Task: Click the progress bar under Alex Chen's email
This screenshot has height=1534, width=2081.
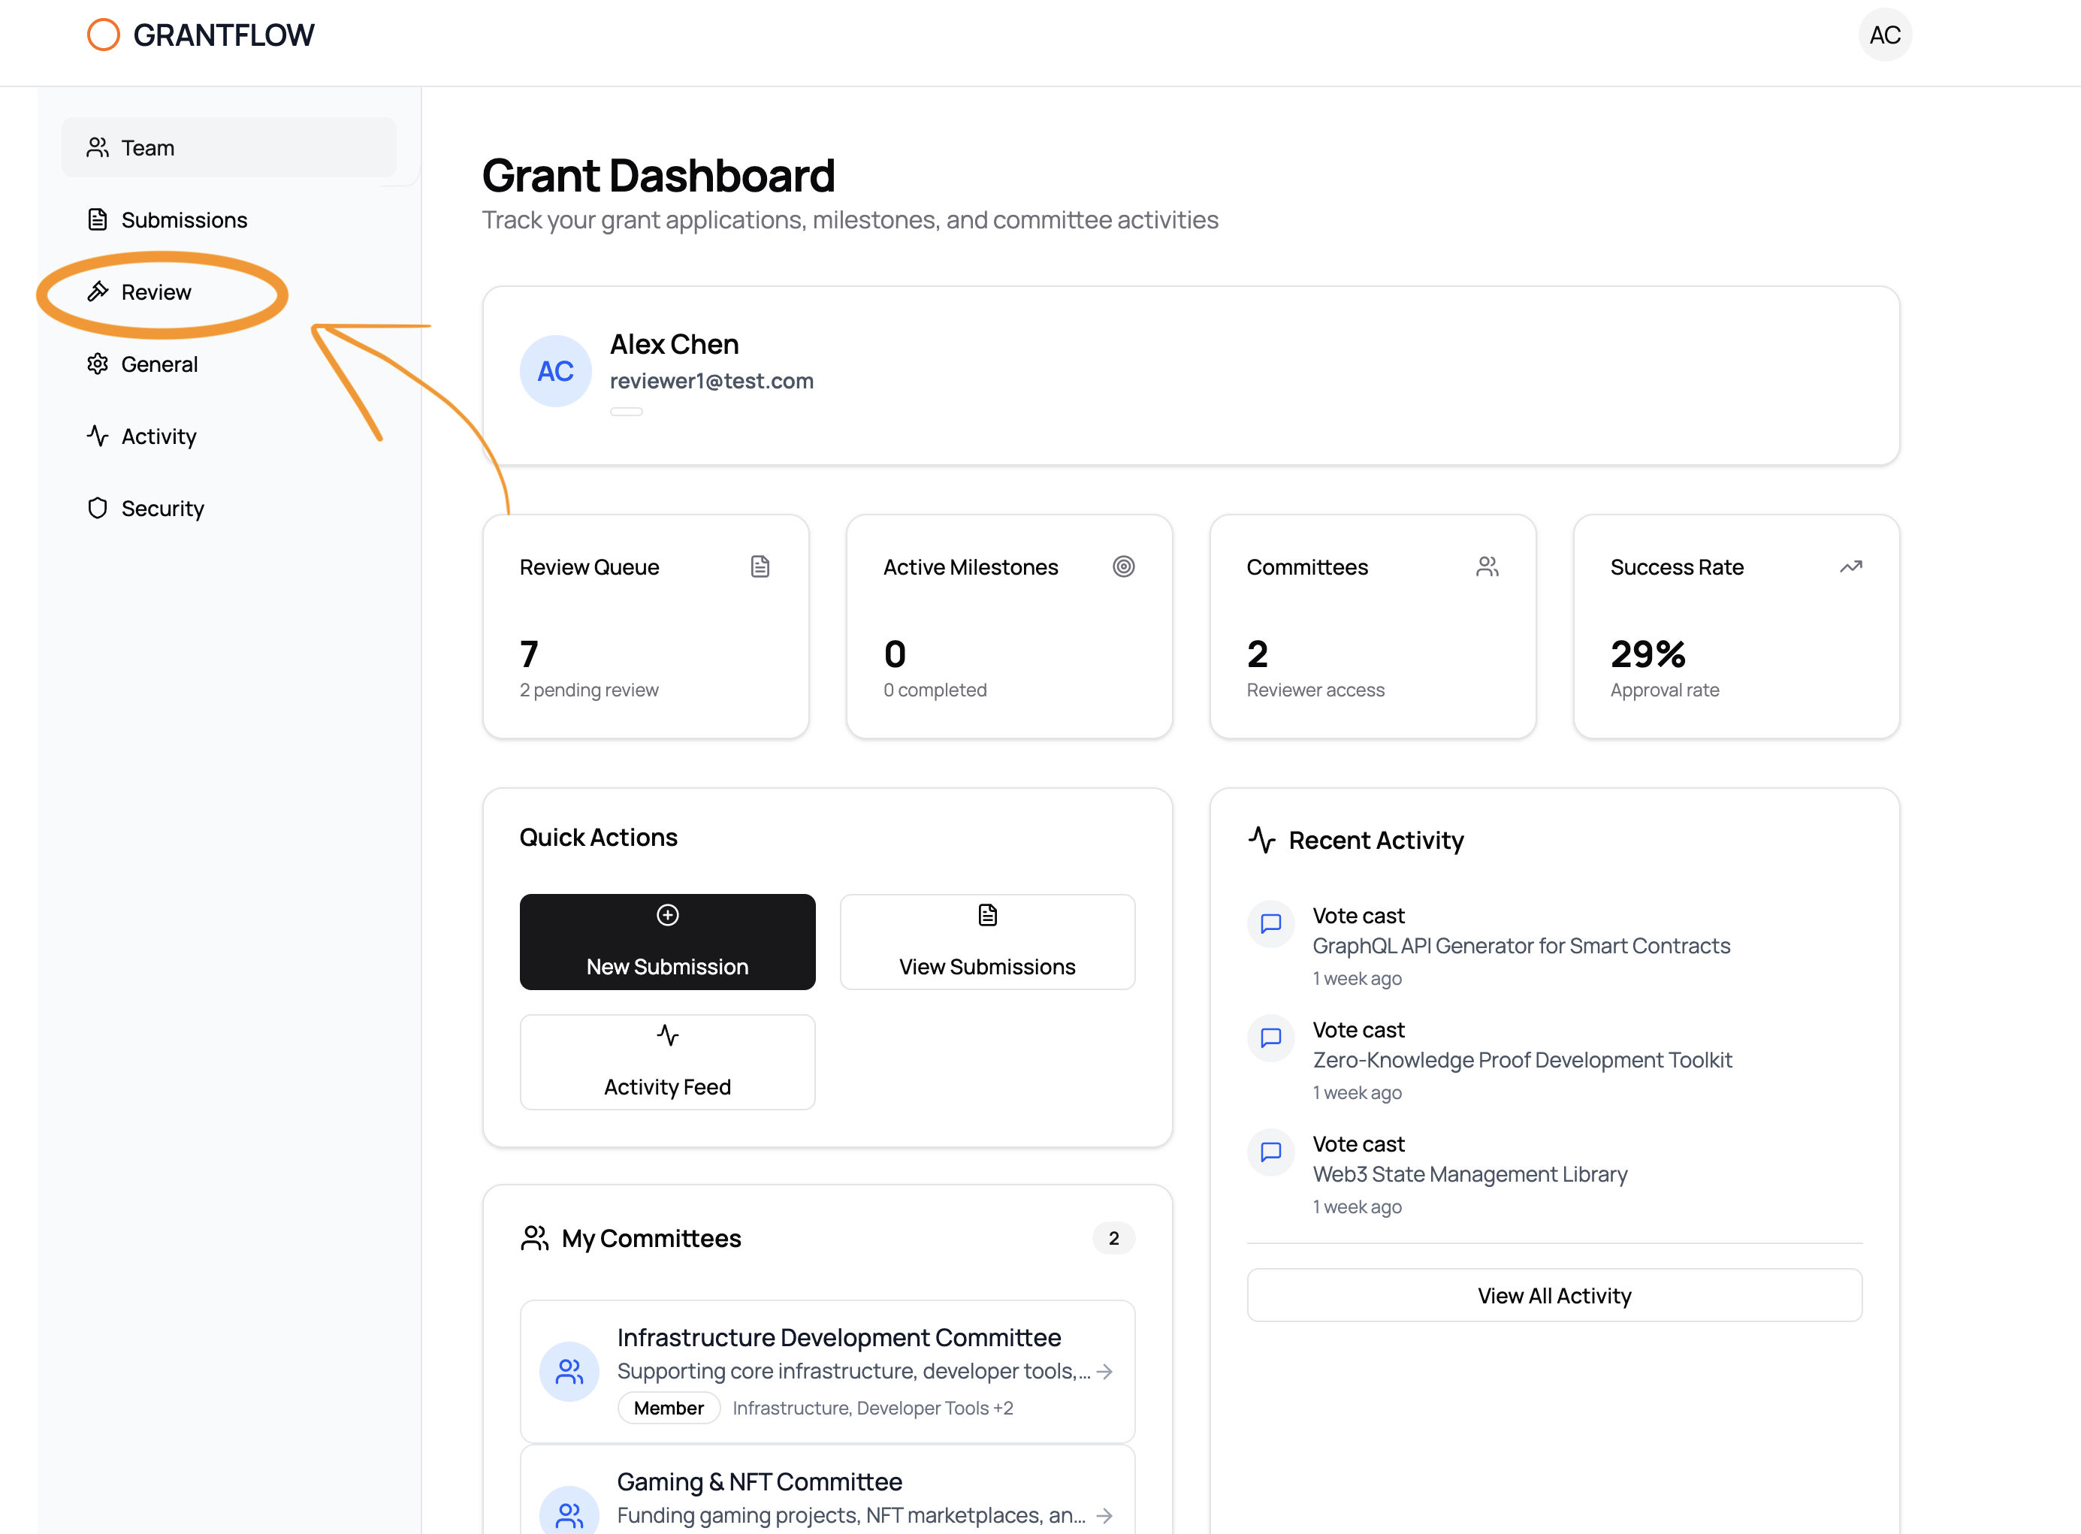Action: tap(627, 410)
